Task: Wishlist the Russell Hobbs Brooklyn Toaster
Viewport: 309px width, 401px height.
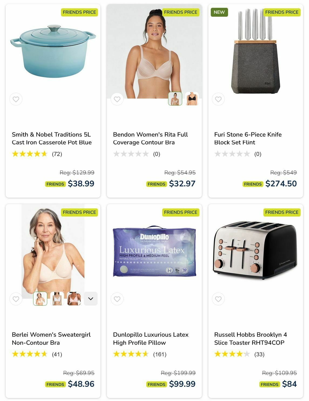Action: (x=218, y=299)
